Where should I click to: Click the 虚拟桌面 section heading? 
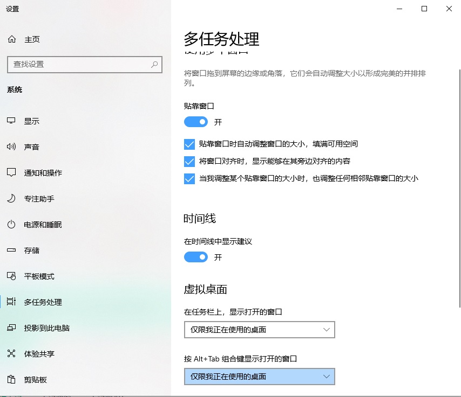(x=205, y=289)
